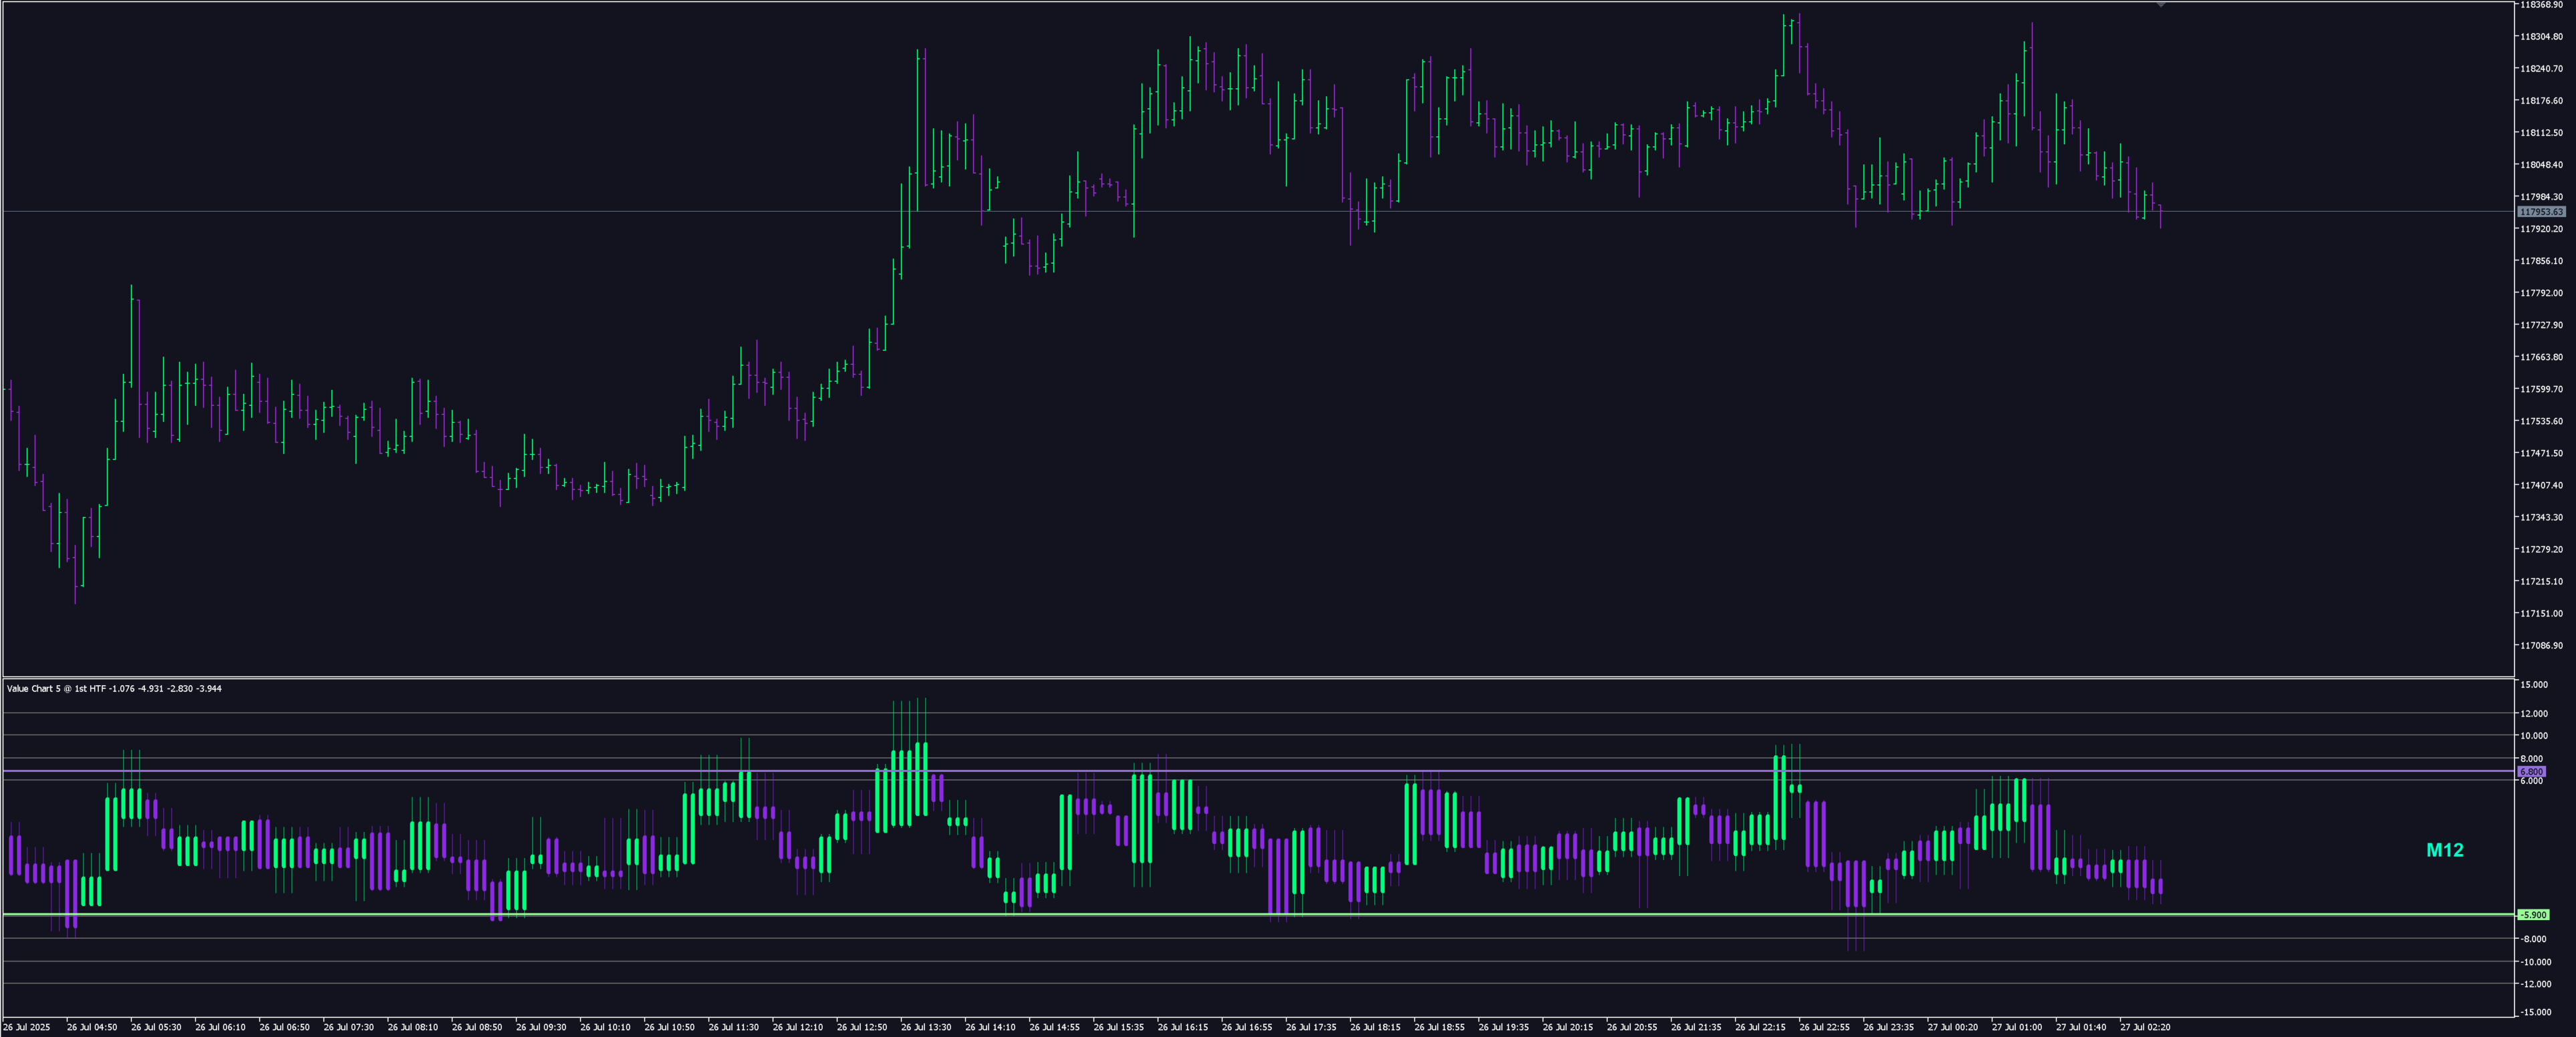Viewport: 2576px width, 1037px height.
Task: Click the current price tag 117953.63
Action: coord(2541,212)
